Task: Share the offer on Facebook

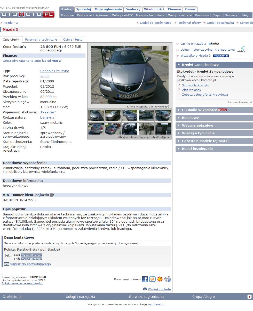Action: [145, 279]
